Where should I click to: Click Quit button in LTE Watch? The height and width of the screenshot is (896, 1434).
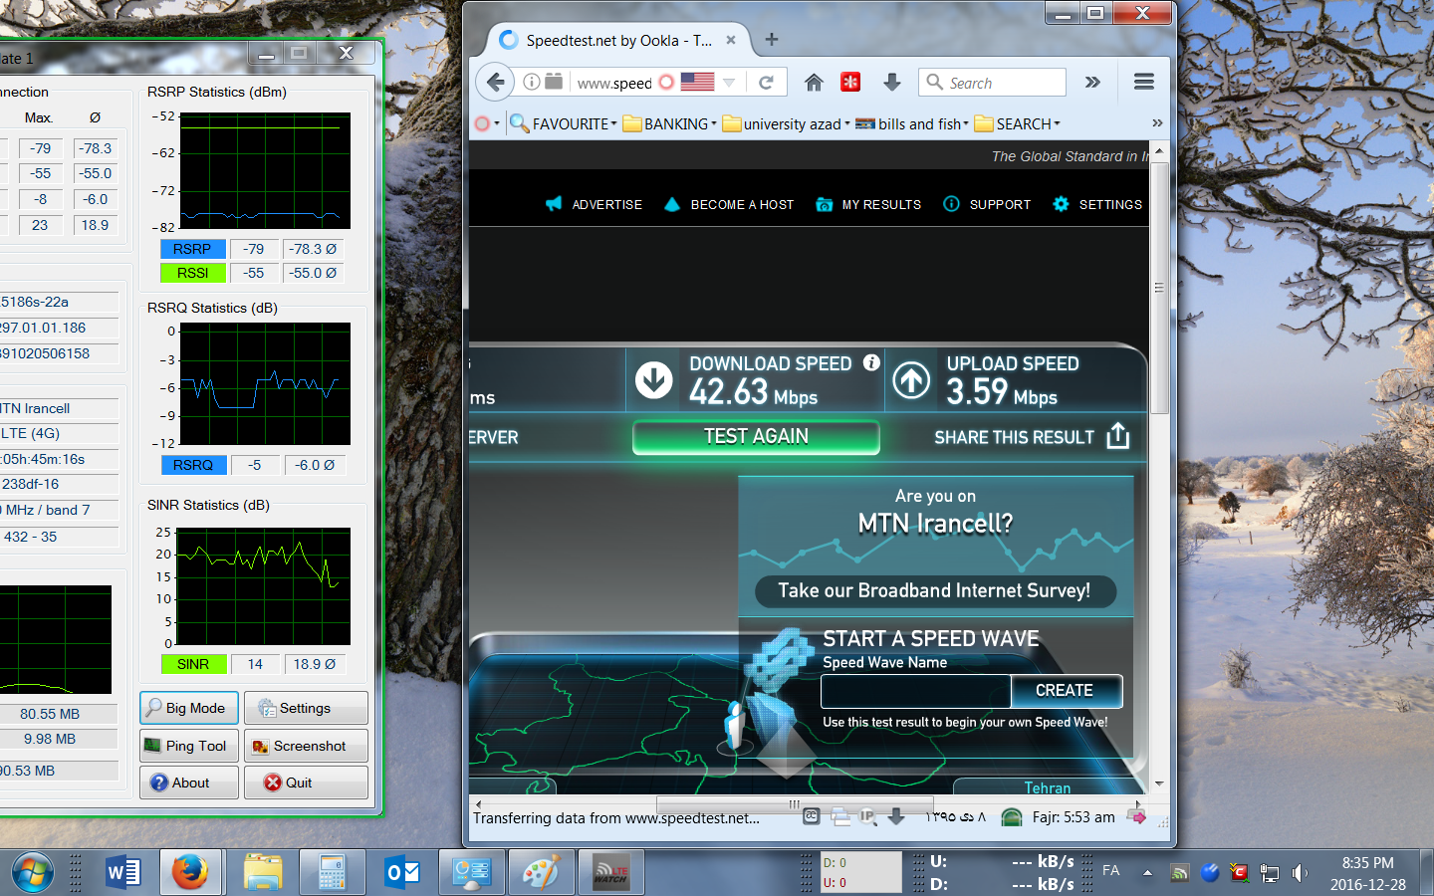306,783
